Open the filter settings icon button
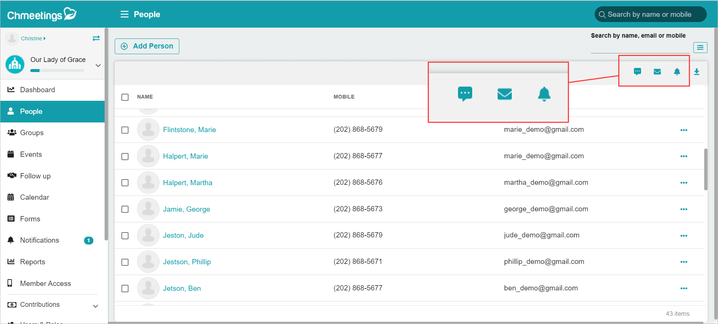This screenshot has width=718, height=324. click(700, 47)
